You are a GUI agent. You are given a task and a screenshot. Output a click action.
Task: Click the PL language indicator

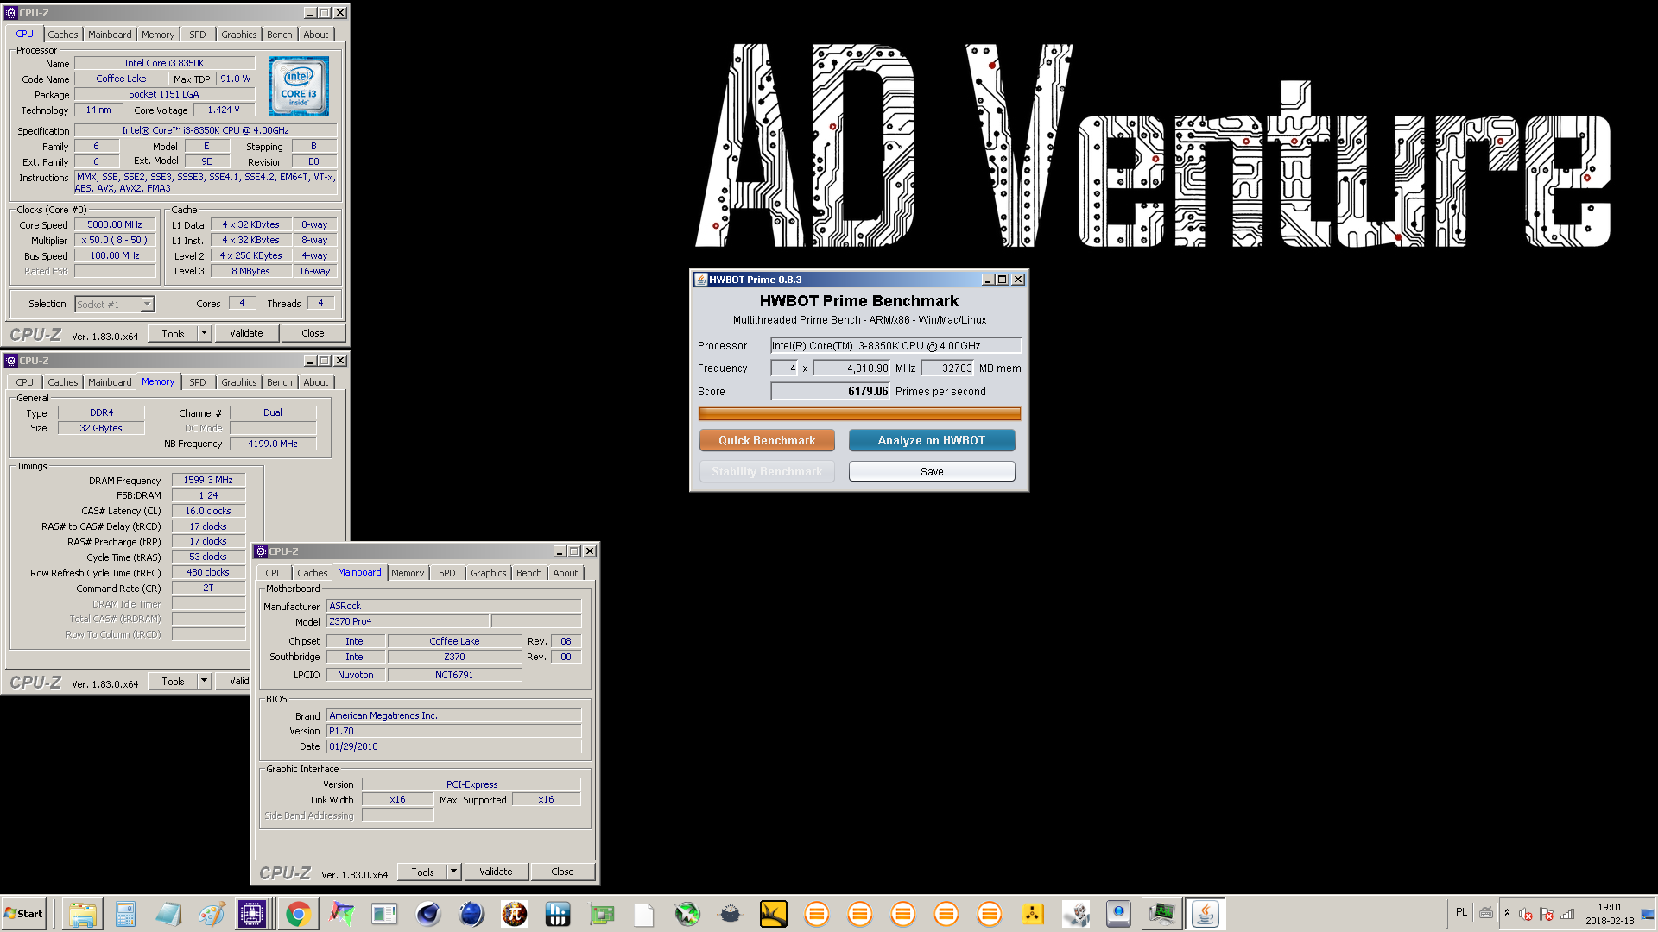(1461, 912)
